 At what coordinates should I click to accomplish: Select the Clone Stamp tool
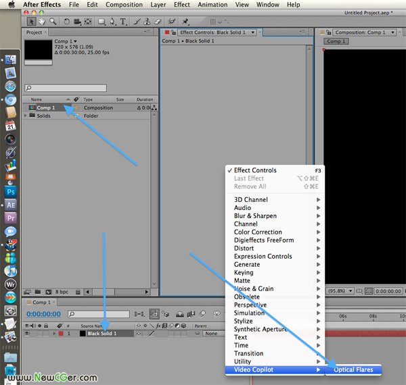tap(147, 22)
